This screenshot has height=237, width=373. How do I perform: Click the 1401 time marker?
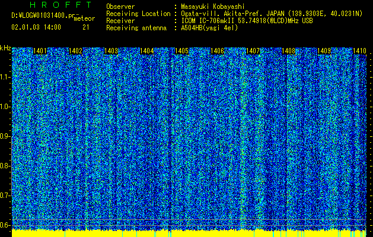click(x=40, y=51)
